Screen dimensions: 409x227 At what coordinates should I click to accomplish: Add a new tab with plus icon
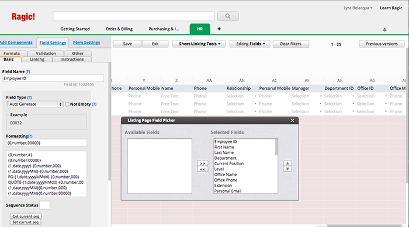point(219,29)
